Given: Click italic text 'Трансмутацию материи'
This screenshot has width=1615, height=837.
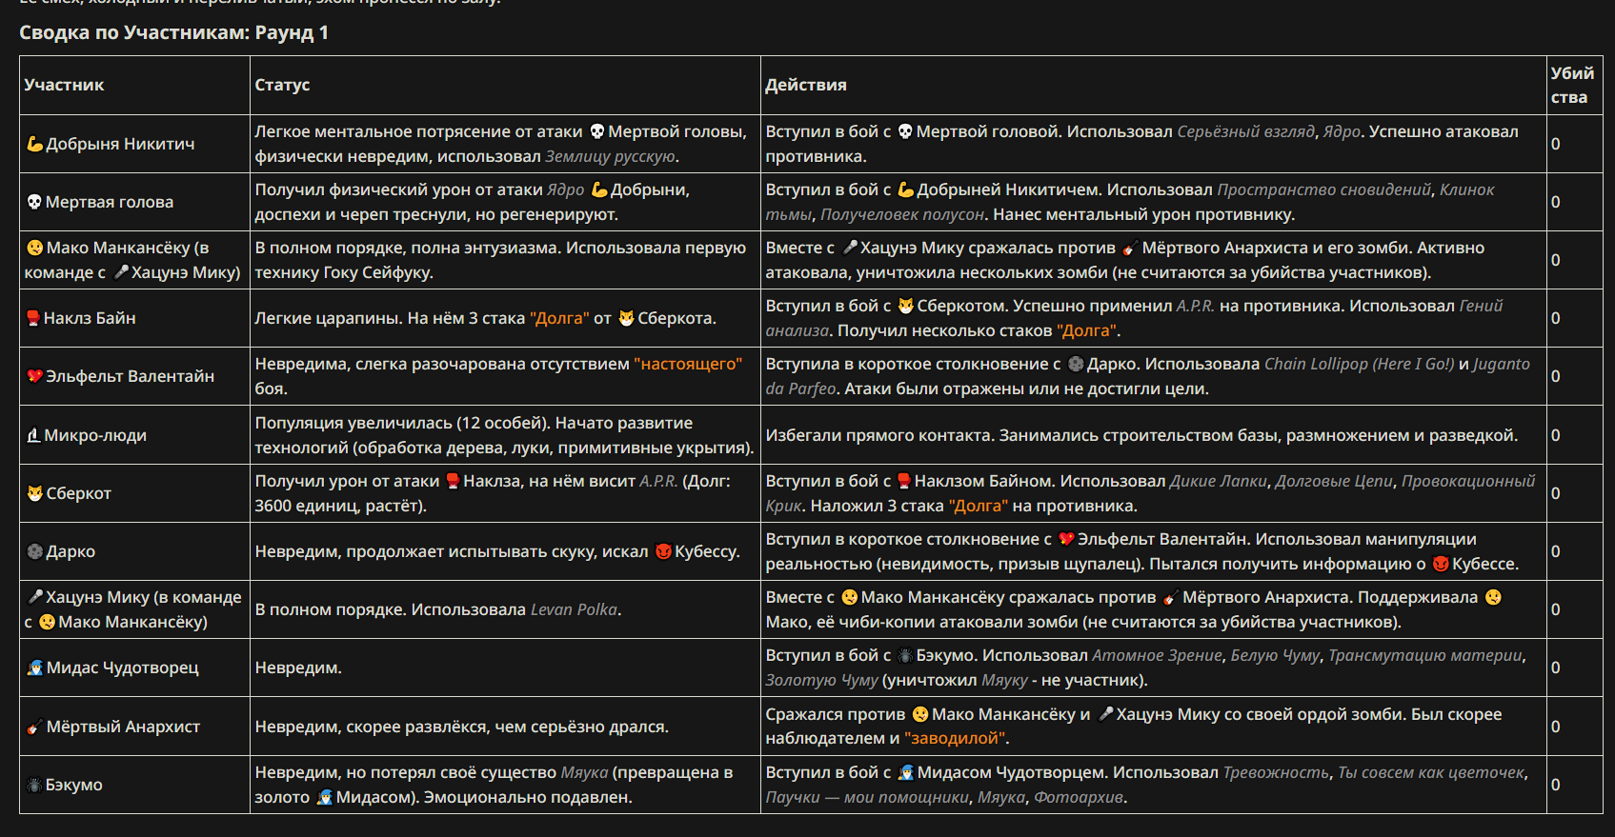Looking at the screenshot, I should [x=1425, y=655].
